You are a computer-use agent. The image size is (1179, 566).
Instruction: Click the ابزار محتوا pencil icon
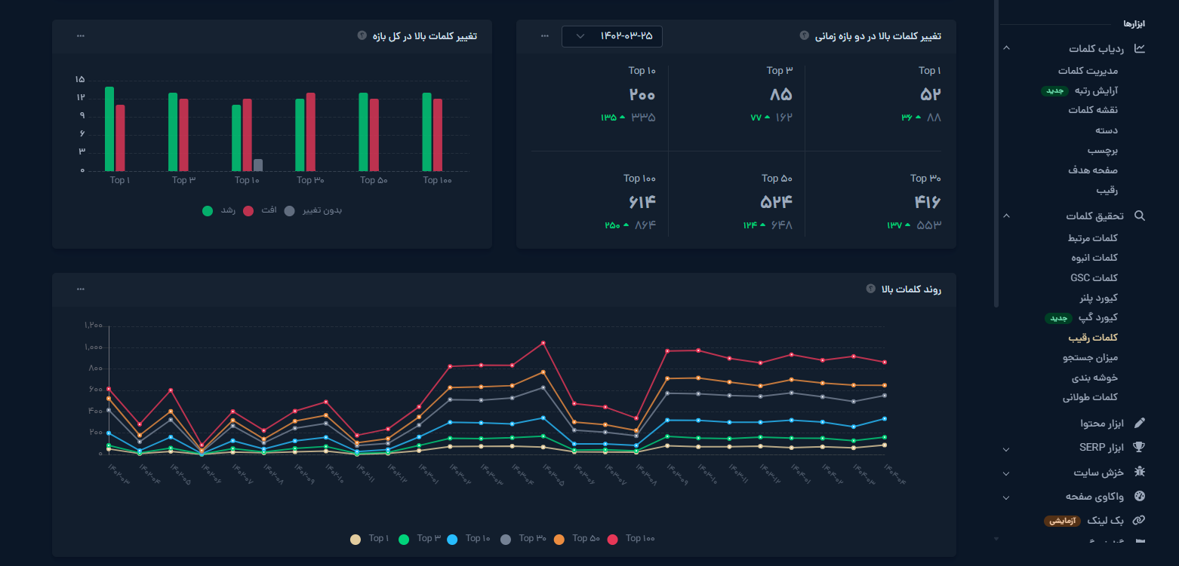coord(1140,424)
